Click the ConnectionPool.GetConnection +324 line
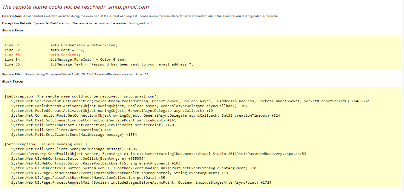Screen dimensions: 404x192 (x=146, y=115)
